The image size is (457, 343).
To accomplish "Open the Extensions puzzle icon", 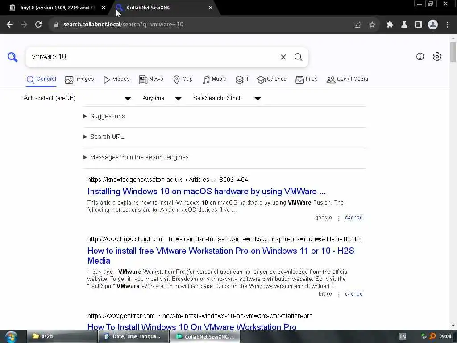I will (x=390, y=25).
